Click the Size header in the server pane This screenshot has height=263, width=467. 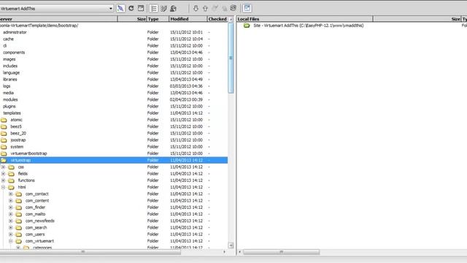(132, 19)
